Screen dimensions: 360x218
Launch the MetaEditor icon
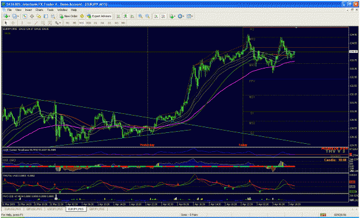(x=82, y=16)
